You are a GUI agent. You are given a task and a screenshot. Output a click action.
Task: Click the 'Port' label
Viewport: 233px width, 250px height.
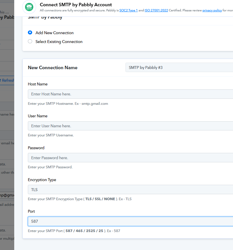click(x=31, y=211)
